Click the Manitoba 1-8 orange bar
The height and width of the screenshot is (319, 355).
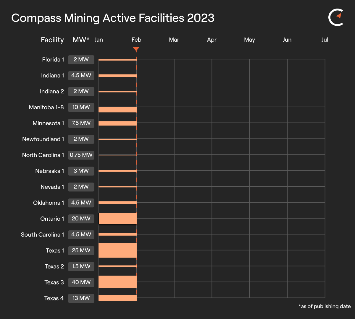(x=118, y=110)
